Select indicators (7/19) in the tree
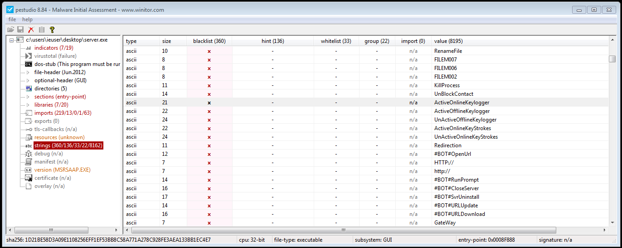Viewport: 622px width, 248px height. click(53, 48)
